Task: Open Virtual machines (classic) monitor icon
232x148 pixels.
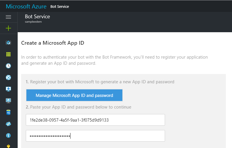Action: coord(8,89)
